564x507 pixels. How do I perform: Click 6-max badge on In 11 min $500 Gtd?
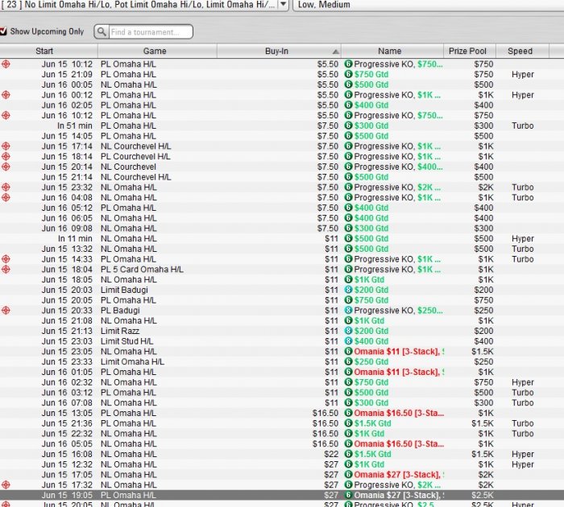(x=348, y=238)
